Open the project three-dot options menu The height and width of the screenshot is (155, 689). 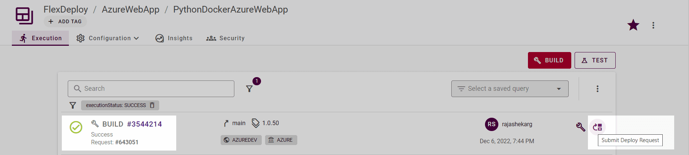coord(653,25)
